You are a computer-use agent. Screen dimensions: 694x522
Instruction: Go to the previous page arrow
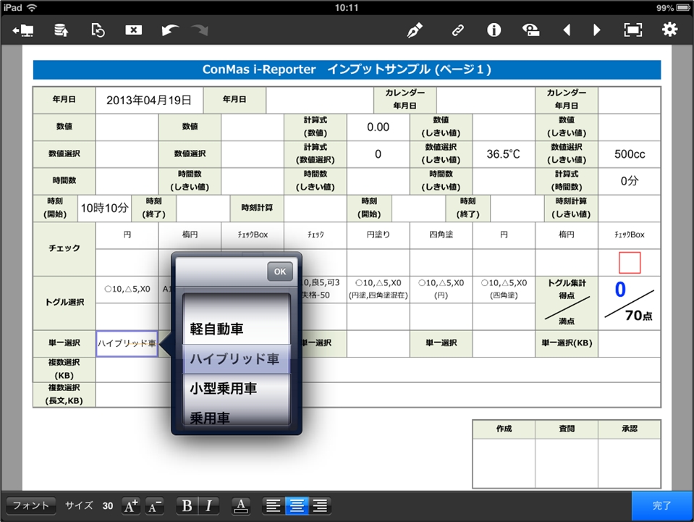[567, 30]
